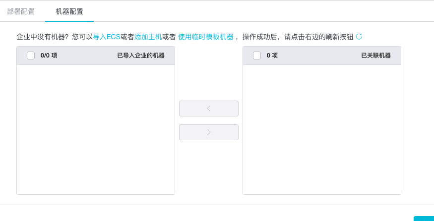Screen dimensions: 434x221
Task: Click the 0/0 项 count label
Action: tap(49, 55)
